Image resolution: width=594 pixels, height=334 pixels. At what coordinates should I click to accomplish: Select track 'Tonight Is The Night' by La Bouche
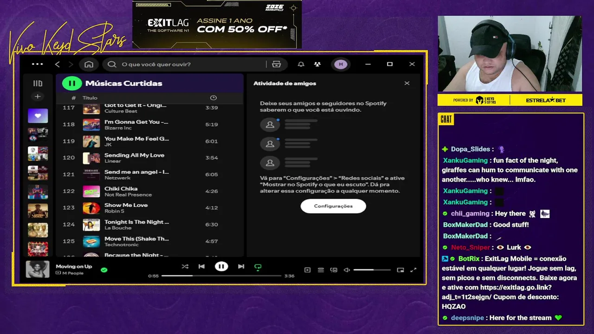click(149, 225)
